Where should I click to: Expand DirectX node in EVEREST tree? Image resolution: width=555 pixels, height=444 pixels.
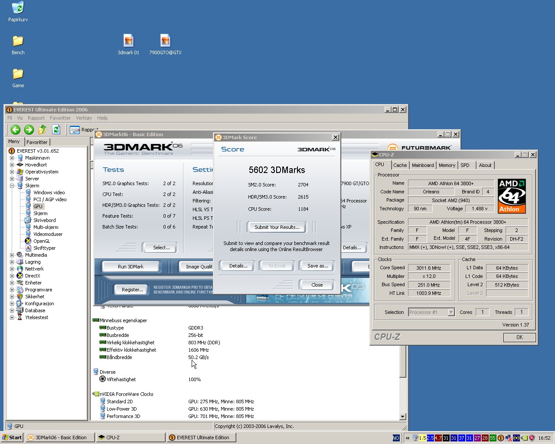coord(12,276)
